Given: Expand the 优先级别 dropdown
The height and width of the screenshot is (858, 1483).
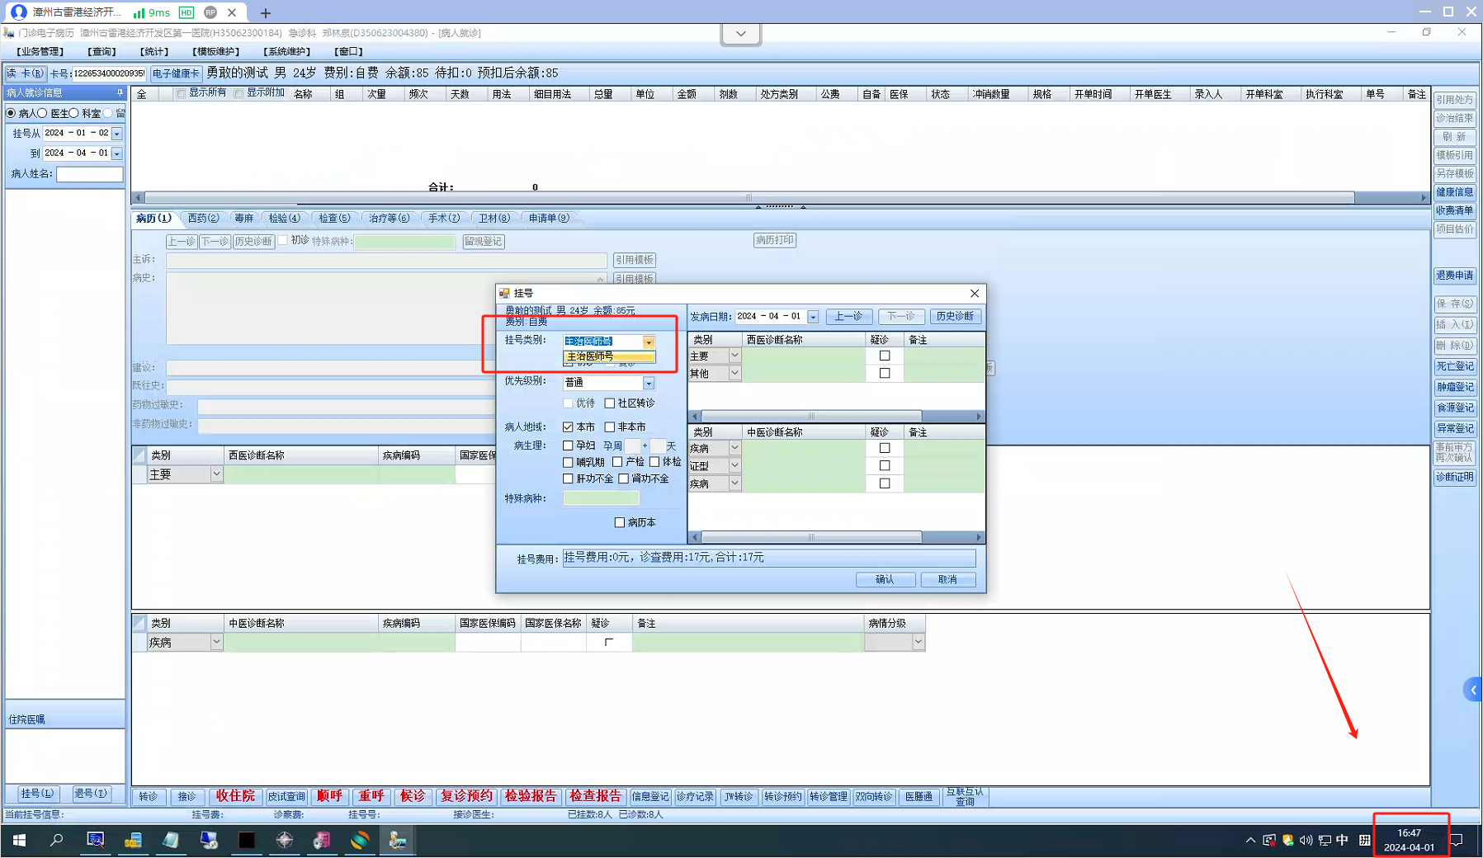Looking at the screenshot, I should (x=649, y=383).
